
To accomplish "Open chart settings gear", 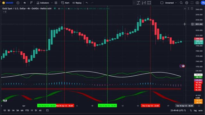I will coord(186,3).
